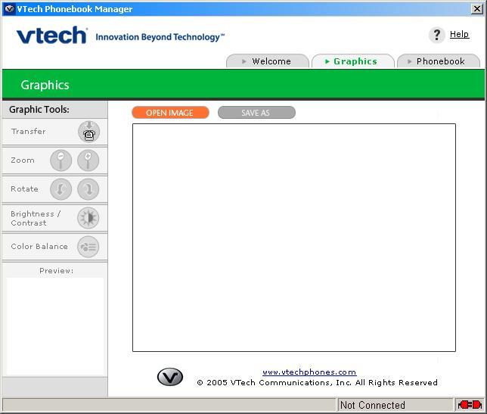Close the VTech Phonebook Manager window
The image size is (487, 414).
coord(476,8)
